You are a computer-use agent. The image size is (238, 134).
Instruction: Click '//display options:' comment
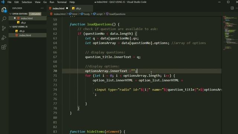[102, 66]
